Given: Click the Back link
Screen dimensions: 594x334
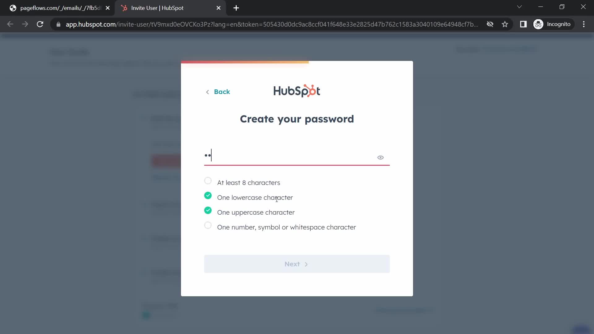Looking at the screenshot, I should (x=217, y=92).
